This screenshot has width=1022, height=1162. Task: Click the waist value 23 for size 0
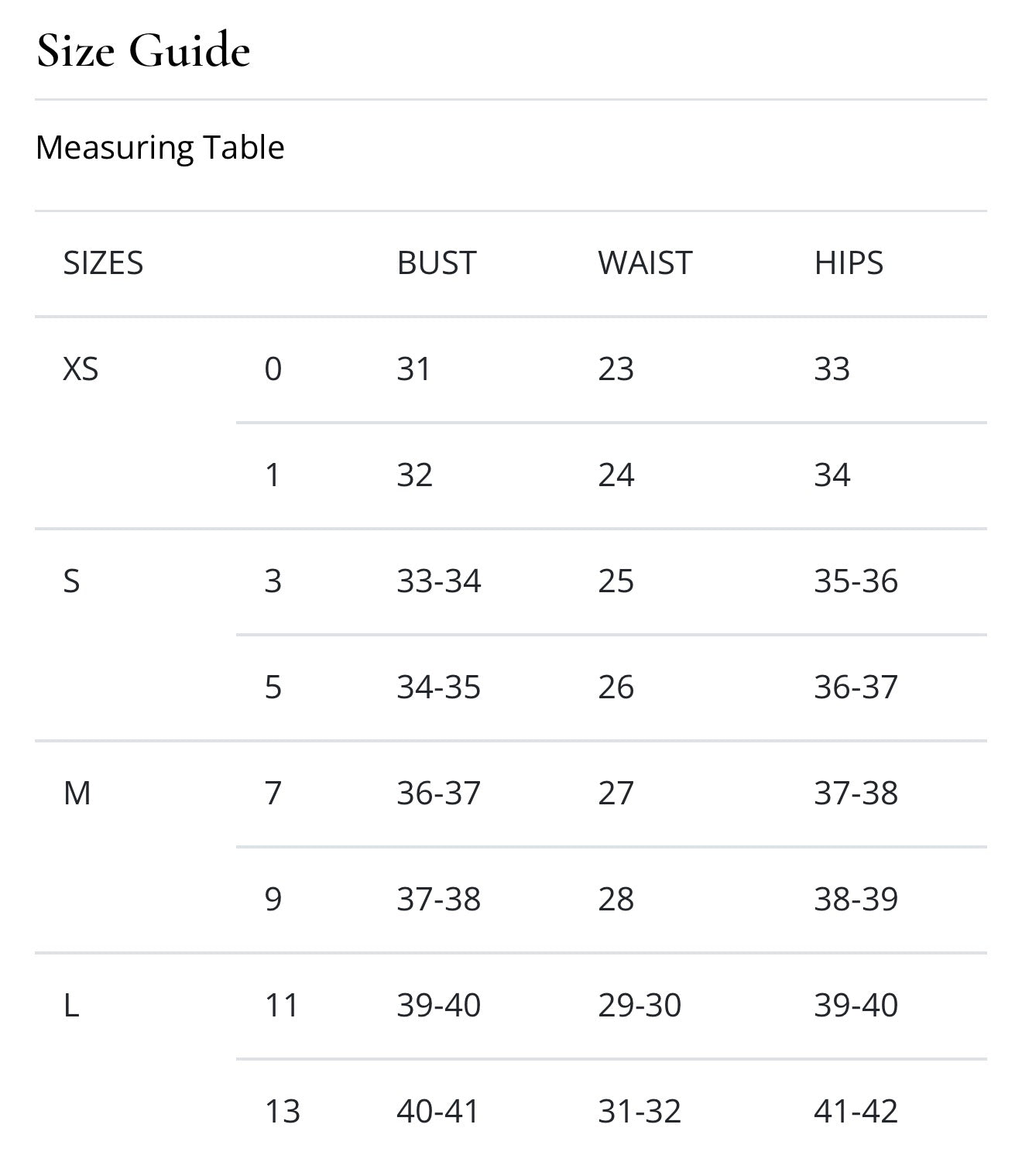[x=616, y=369]
